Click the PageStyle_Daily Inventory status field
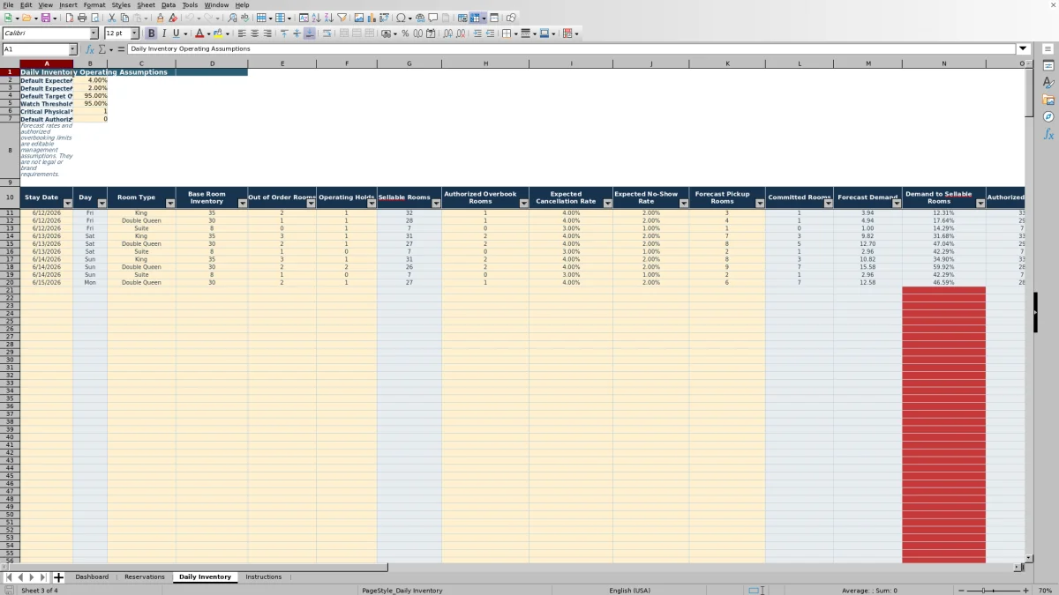 pos(402,591)
